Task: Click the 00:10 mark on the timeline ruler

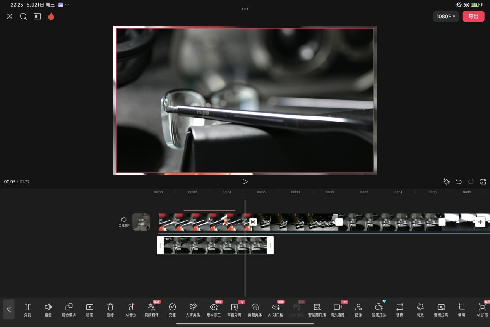Action: pos(330,192)
